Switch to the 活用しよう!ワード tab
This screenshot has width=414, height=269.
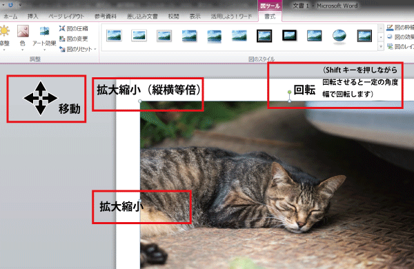click(x=231, y=17)
